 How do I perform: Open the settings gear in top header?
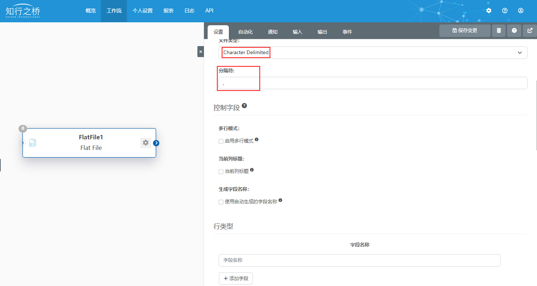[489, 11]
